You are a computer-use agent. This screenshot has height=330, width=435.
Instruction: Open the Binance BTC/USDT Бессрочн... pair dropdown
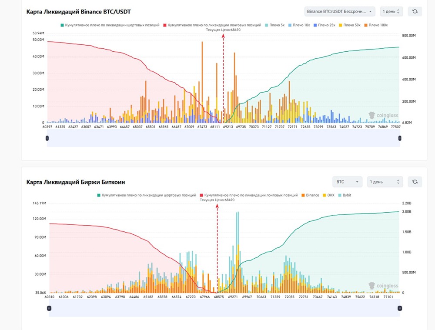(340, 11)
